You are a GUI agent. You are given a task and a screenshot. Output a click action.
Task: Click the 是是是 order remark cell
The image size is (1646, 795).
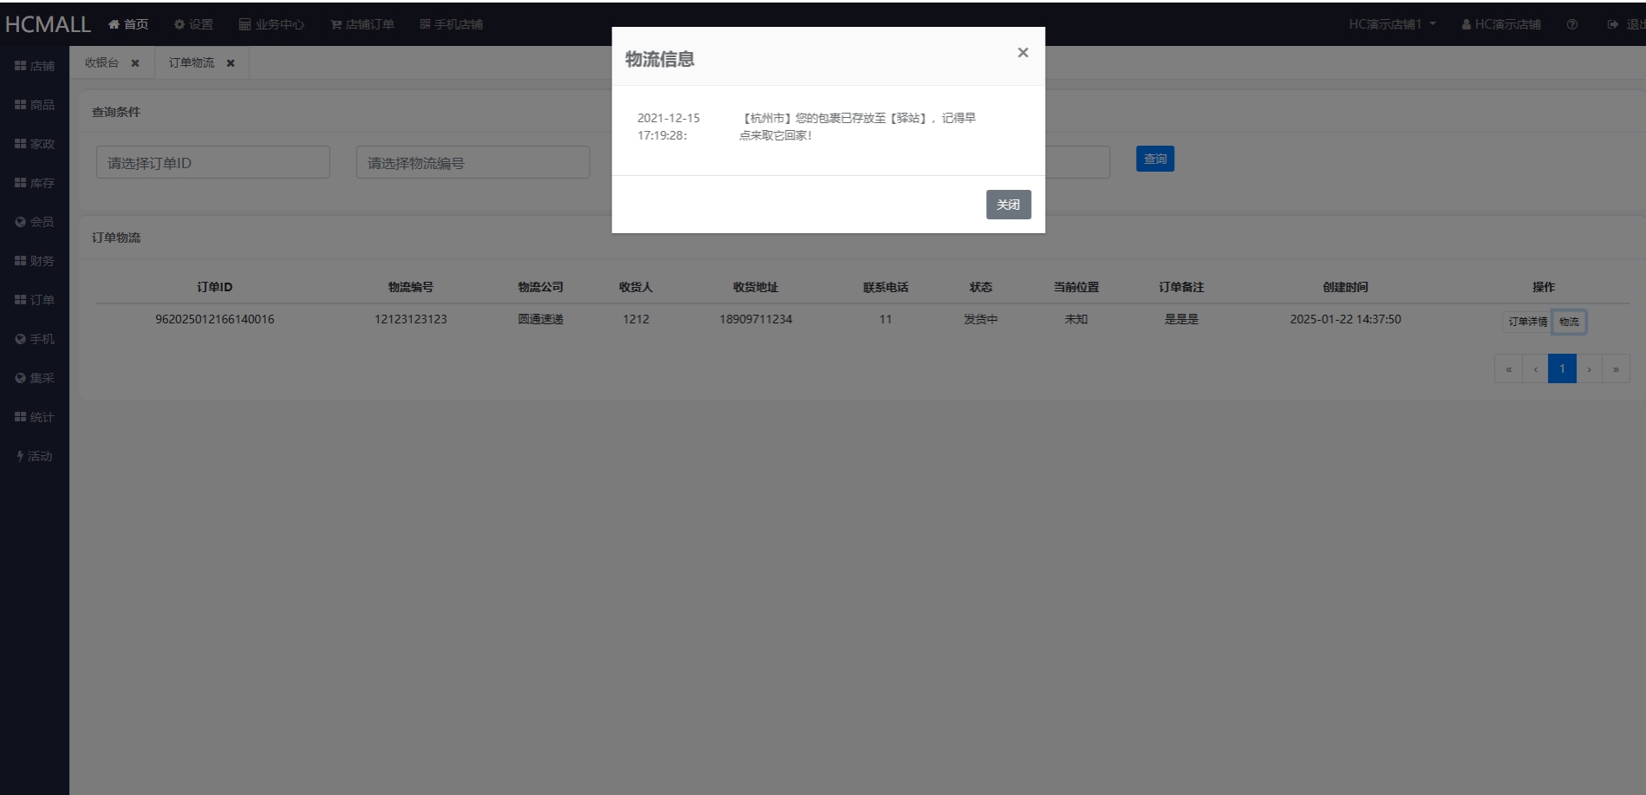(x=1181, y=319)
